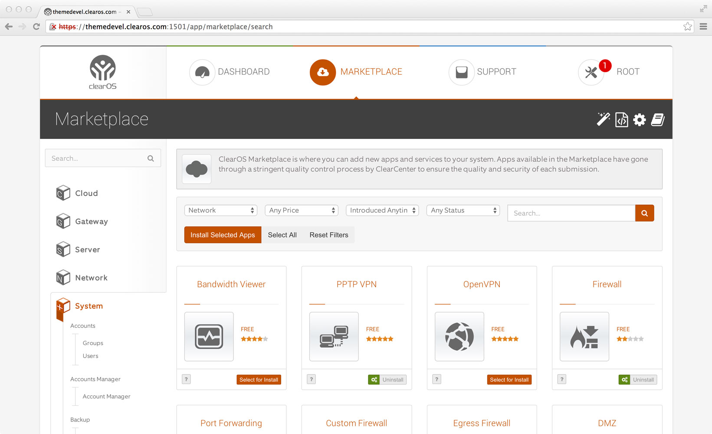Screen dimensions: 712x434
Task: Uninstall the PPTP VPN app
Action: point(387,380)
